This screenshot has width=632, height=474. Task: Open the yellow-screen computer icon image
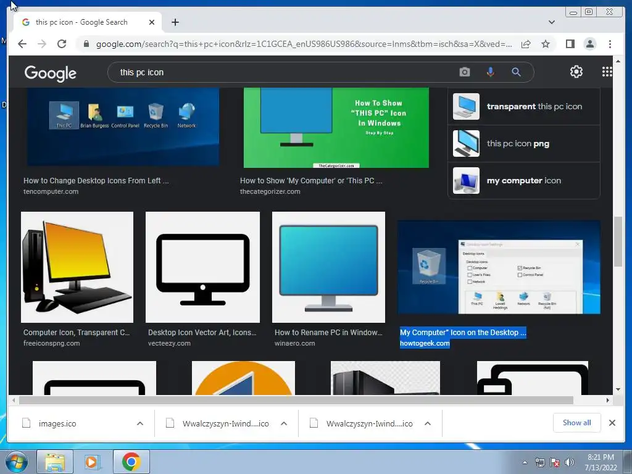pyautogui.click(x=77, y=267)
